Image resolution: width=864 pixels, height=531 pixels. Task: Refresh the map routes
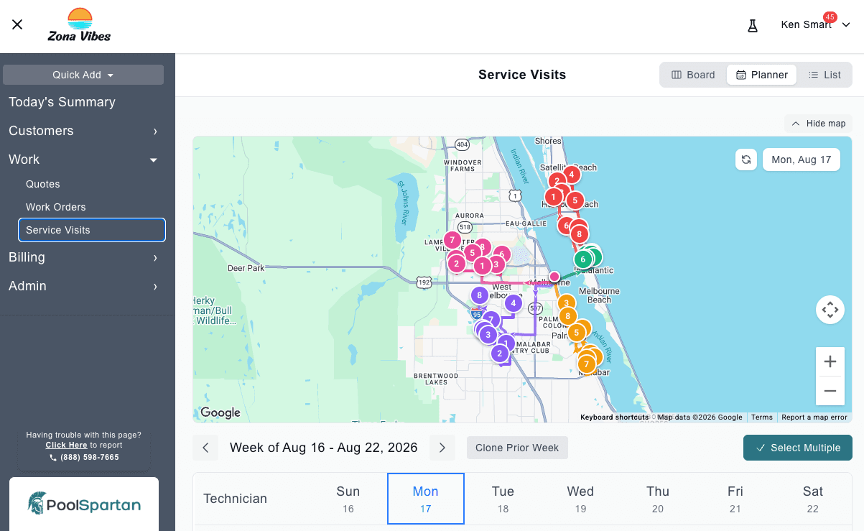746,160
